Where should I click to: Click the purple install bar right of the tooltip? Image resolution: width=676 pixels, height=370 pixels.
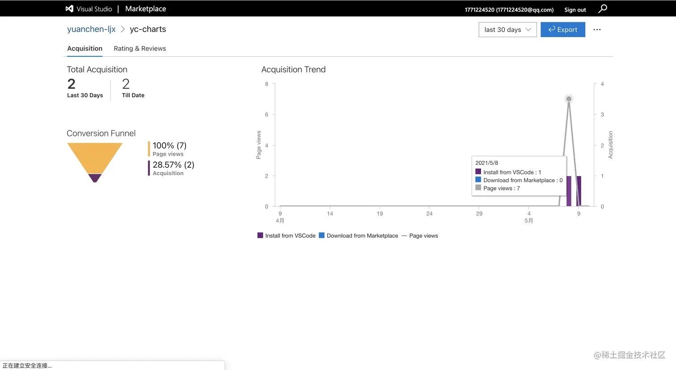click(579, 191)
